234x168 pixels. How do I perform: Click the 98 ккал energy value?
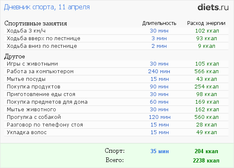click(206, 94)
